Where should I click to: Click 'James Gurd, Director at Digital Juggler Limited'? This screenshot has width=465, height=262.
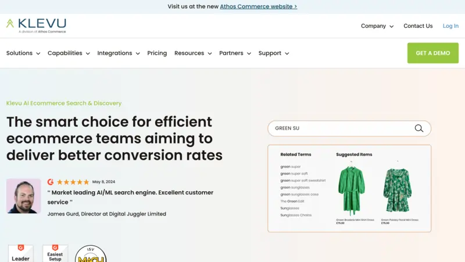(107, 214)
